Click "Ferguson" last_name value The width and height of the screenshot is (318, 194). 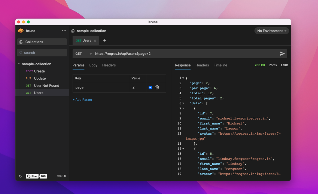click(234, 169)
